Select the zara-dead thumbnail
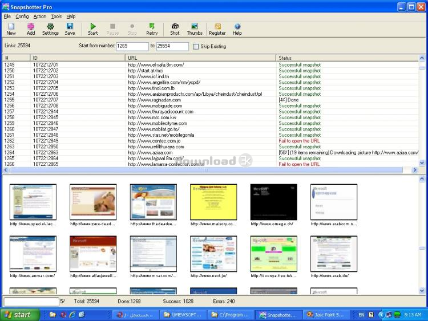Screen dimensions: 428x321 pos(93,202)
